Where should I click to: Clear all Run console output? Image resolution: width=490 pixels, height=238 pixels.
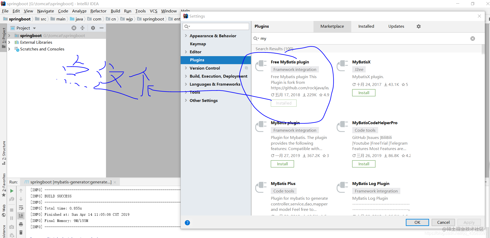(x=21, y=233)
